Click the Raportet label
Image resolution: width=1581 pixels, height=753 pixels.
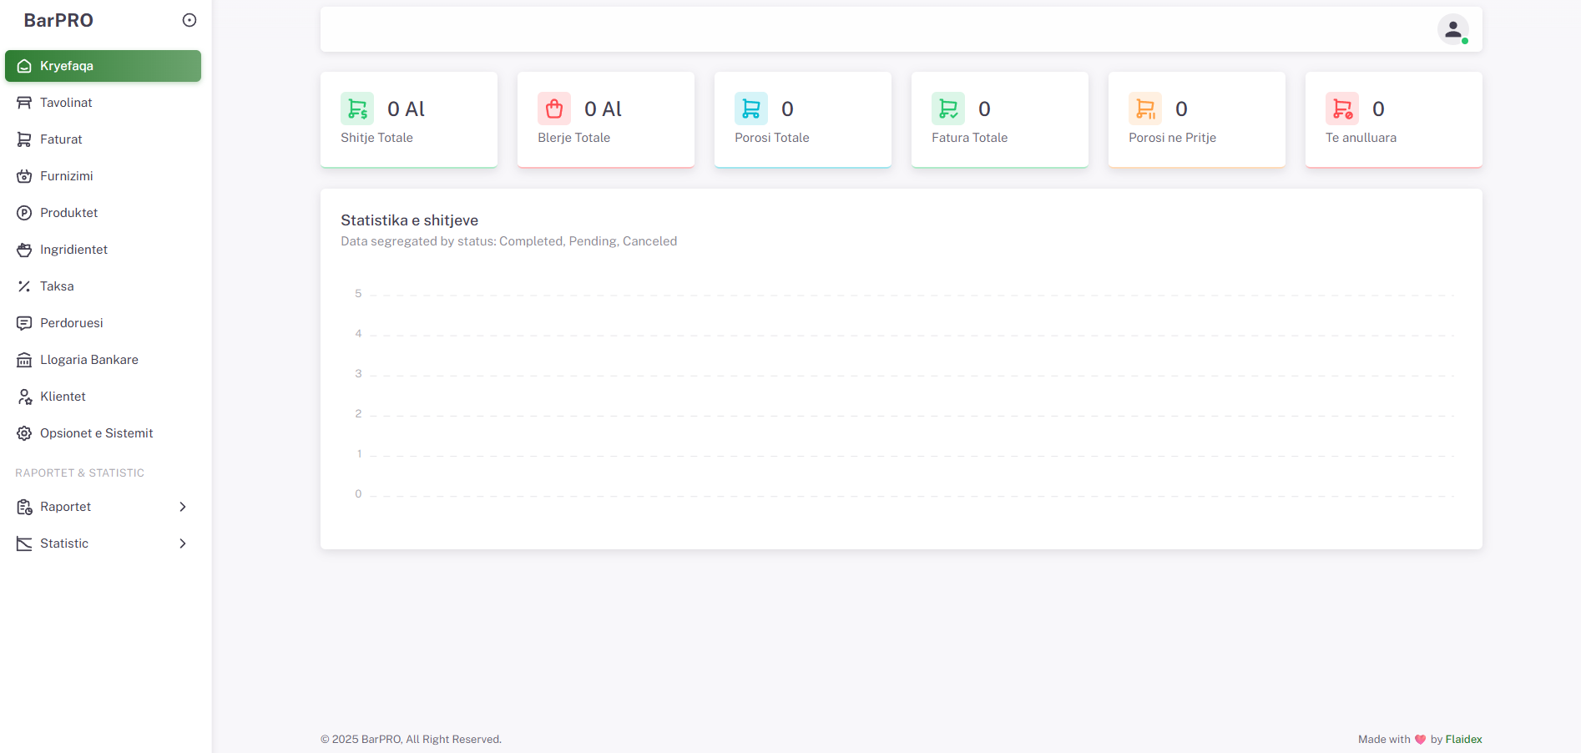tap(65, 507)
